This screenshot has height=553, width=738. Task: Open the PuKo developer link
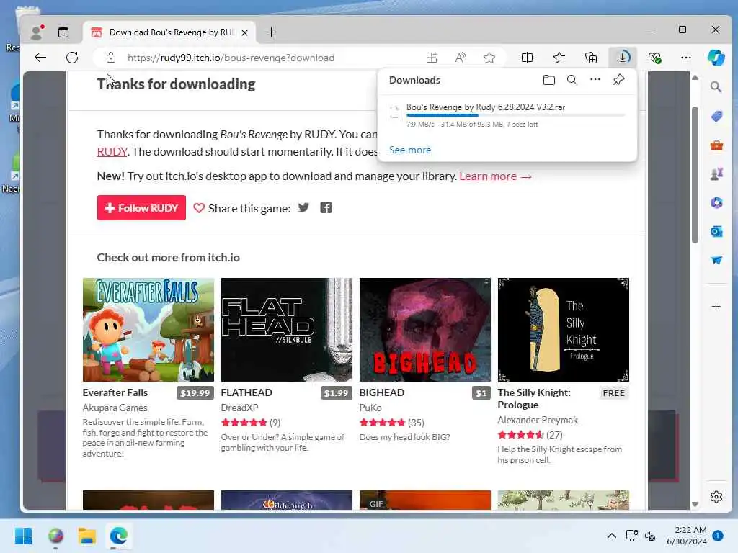370,408
